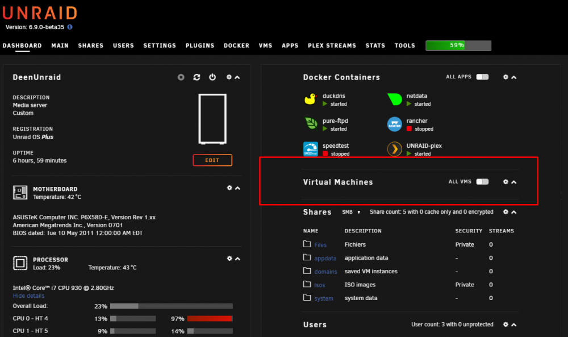Viewport: 568px width, 337px height.
Task: Click the duckdns container duck icon
Action: click(310, 99)
